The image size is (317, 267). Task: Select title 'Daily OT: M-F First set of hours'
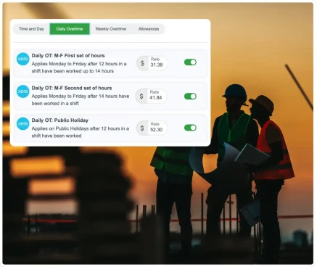click(68, 56)
